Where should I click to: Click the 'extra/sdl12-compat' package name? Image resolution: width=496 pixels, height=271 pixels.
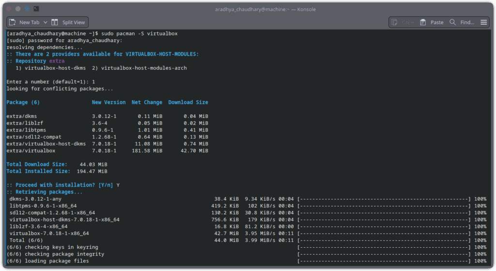pos(34,137)
